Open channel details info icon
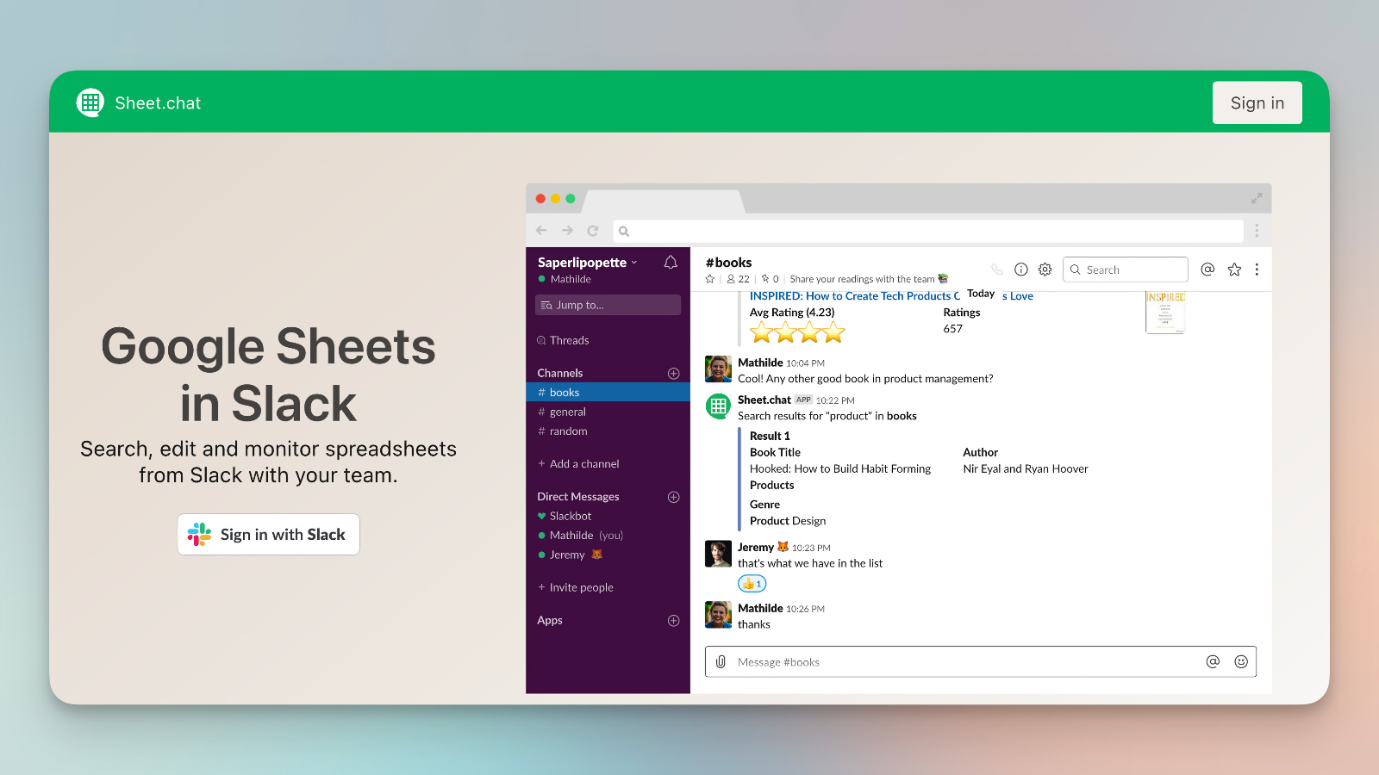This screenshot has height=775, width=1379. point(1021,269)
